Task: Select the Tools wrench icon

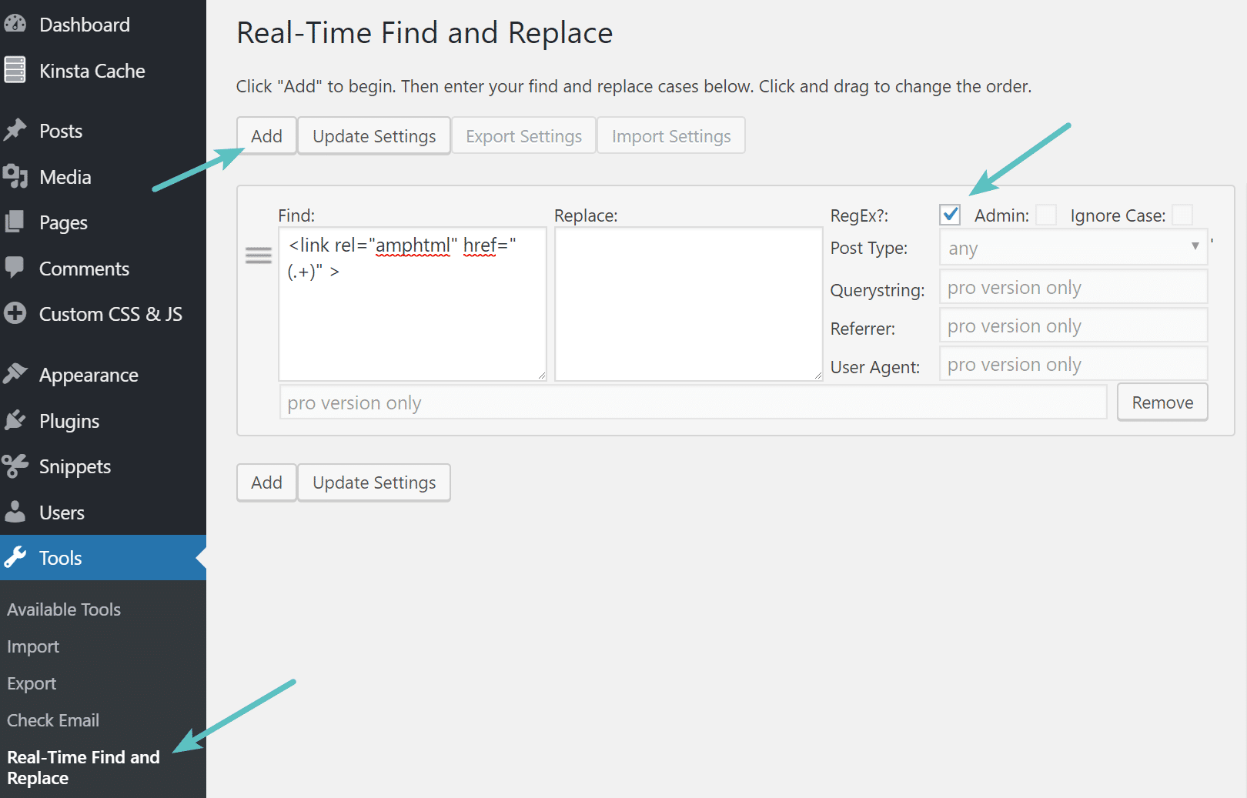Action: click(x=15, y=557)
